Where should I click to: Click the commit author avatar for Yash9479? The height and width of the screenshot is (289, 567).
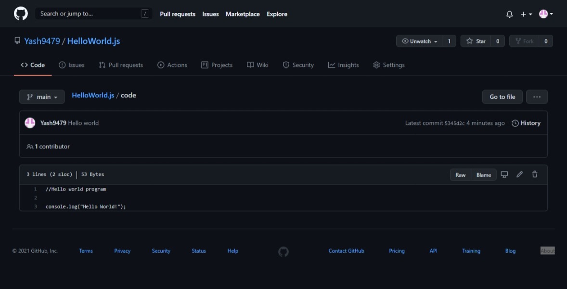click(30, 123)
